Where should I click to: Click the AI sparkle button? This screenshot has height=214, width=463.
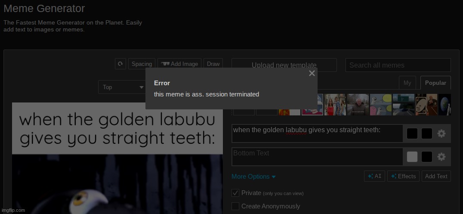click(x=374, y=176)
